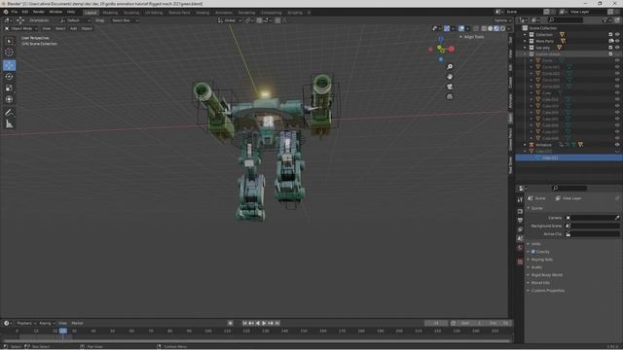Open the File menu
Viewport: 623px width, 350px height.
click(15, 12)
